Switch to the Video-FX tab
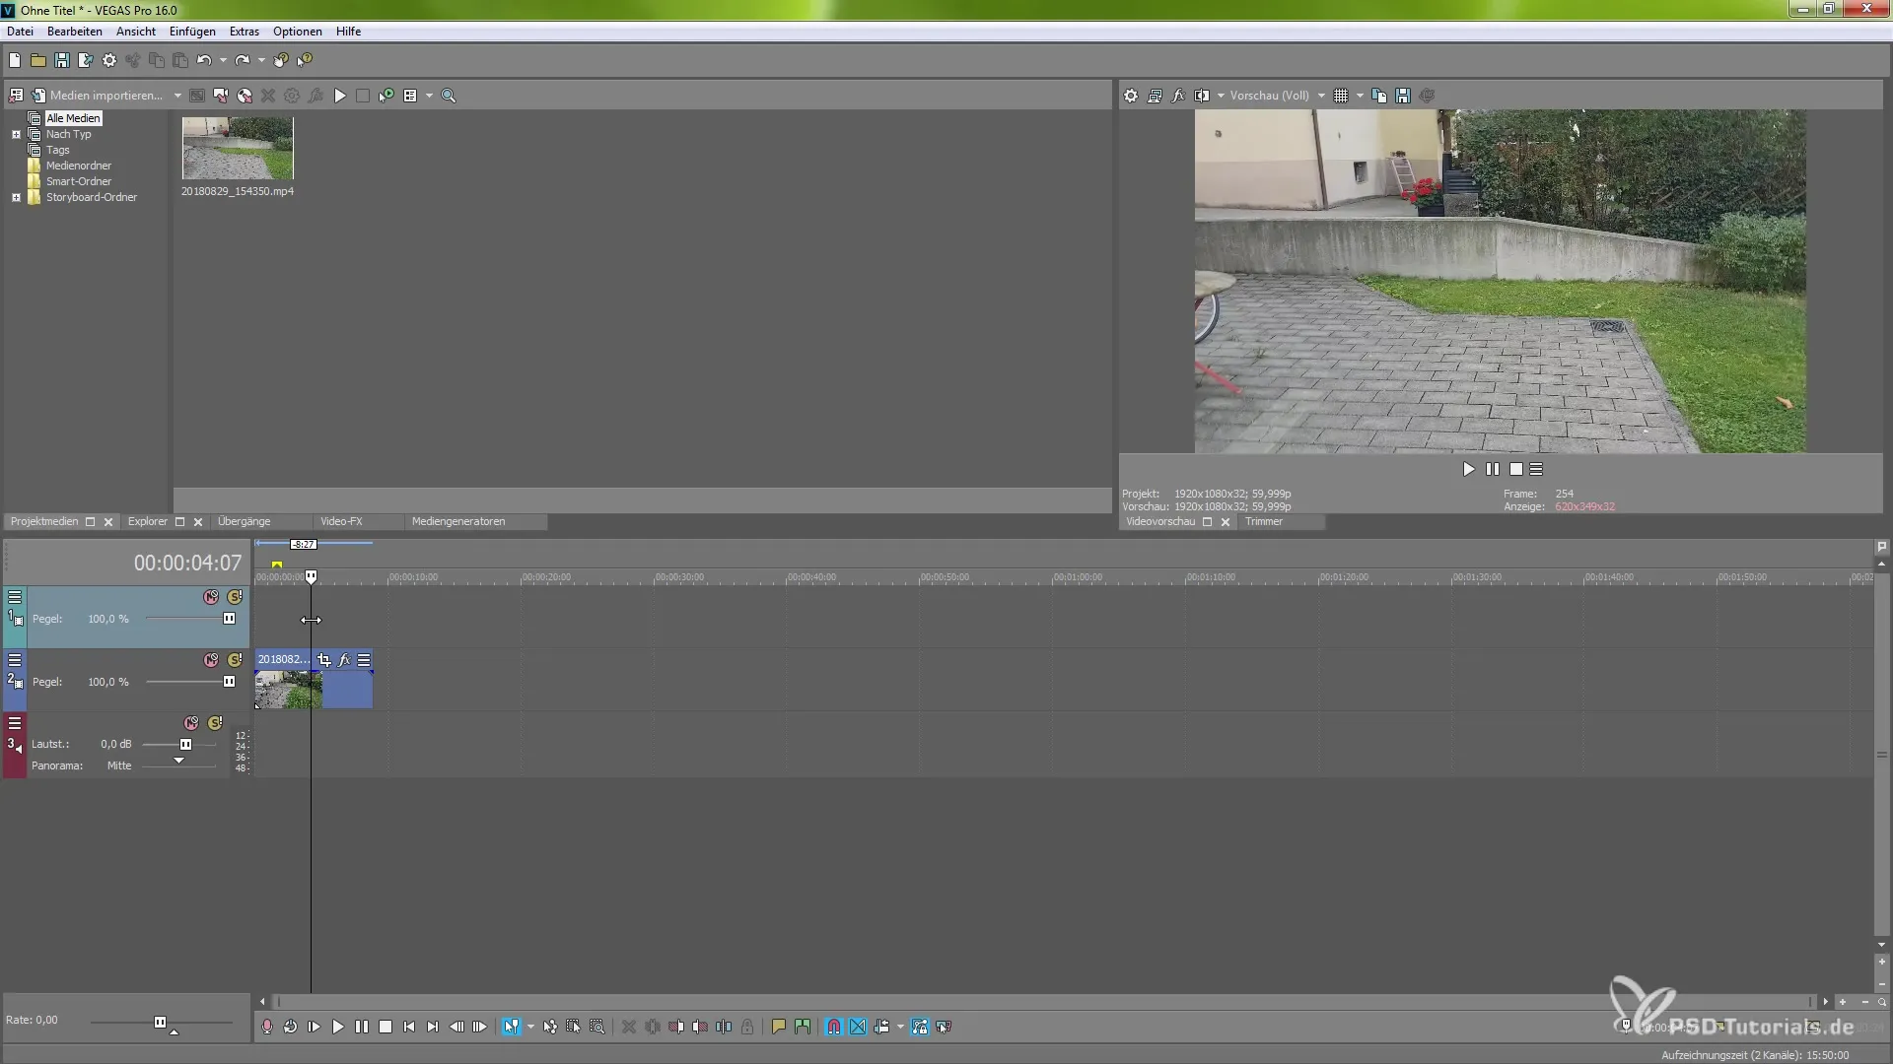The image size is (1893, 1064). tap(341, 522)
